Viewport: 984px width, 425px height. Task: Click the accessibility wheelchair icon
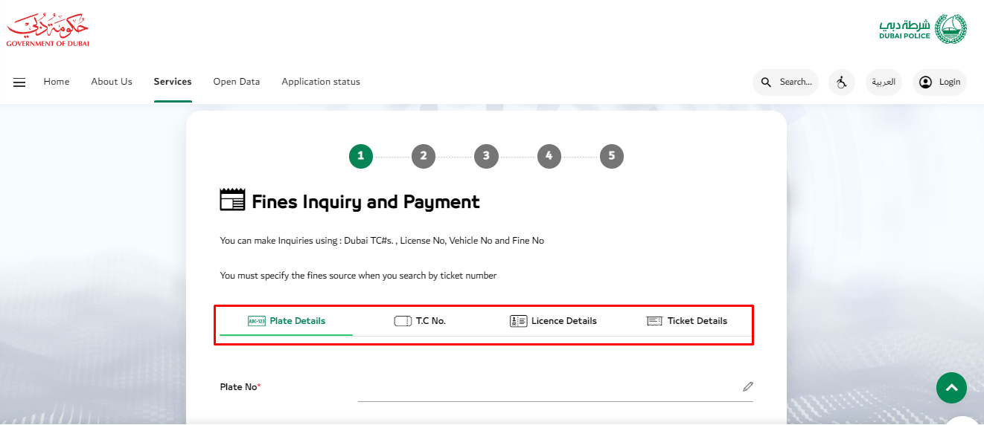(x=841, y=82)
